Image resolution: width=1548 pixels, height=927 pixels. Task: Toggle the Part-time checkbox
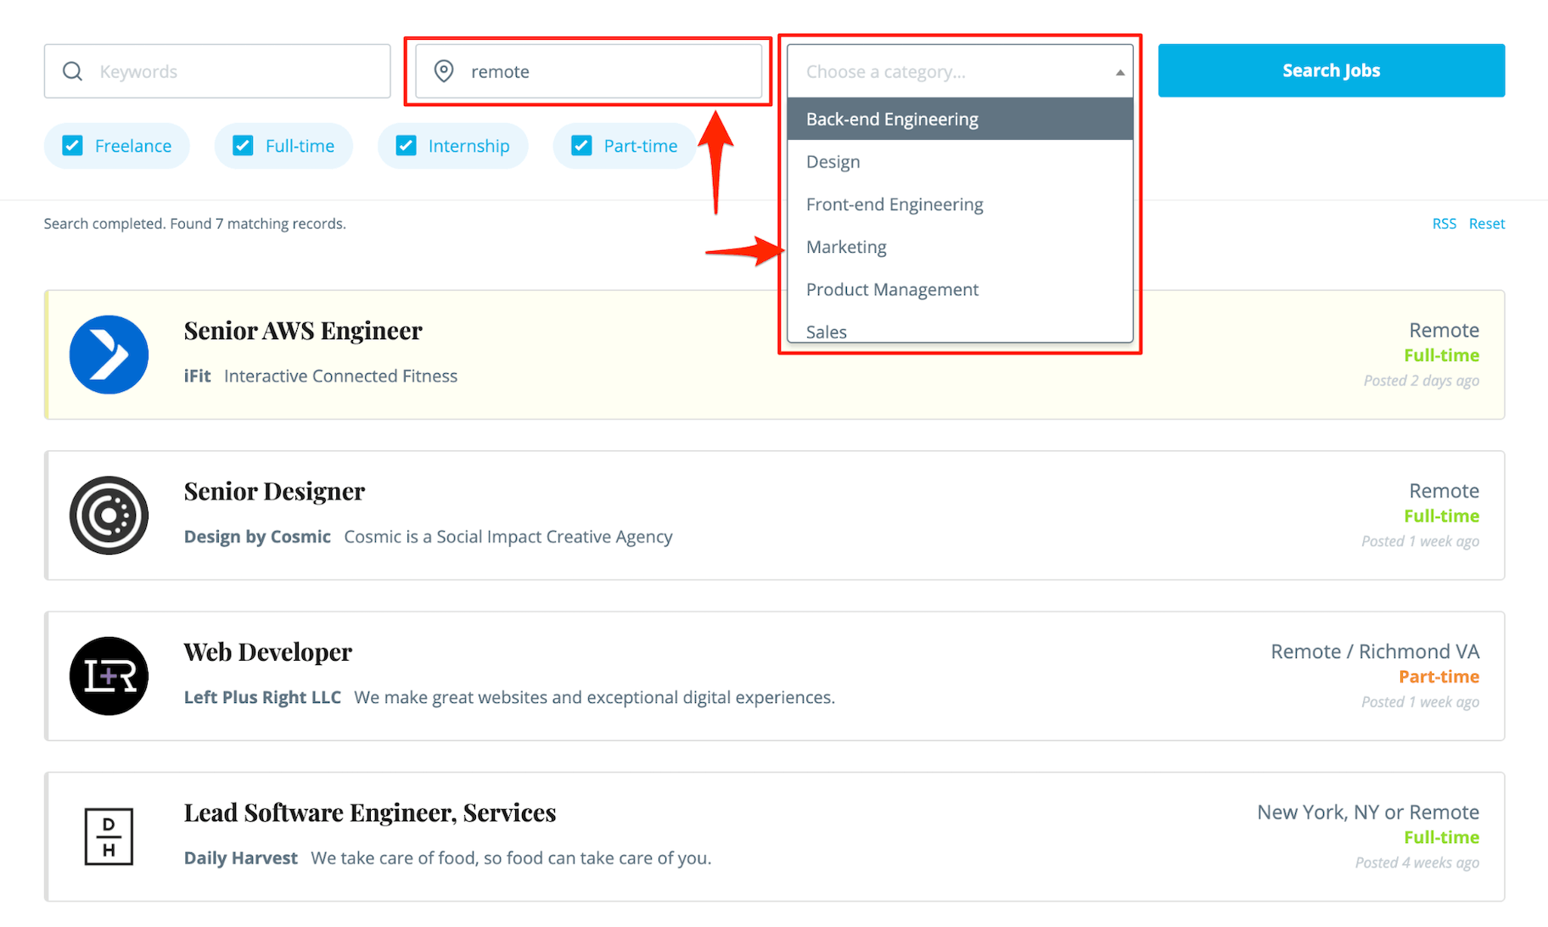pyautogui.click(x=581, y=146)
